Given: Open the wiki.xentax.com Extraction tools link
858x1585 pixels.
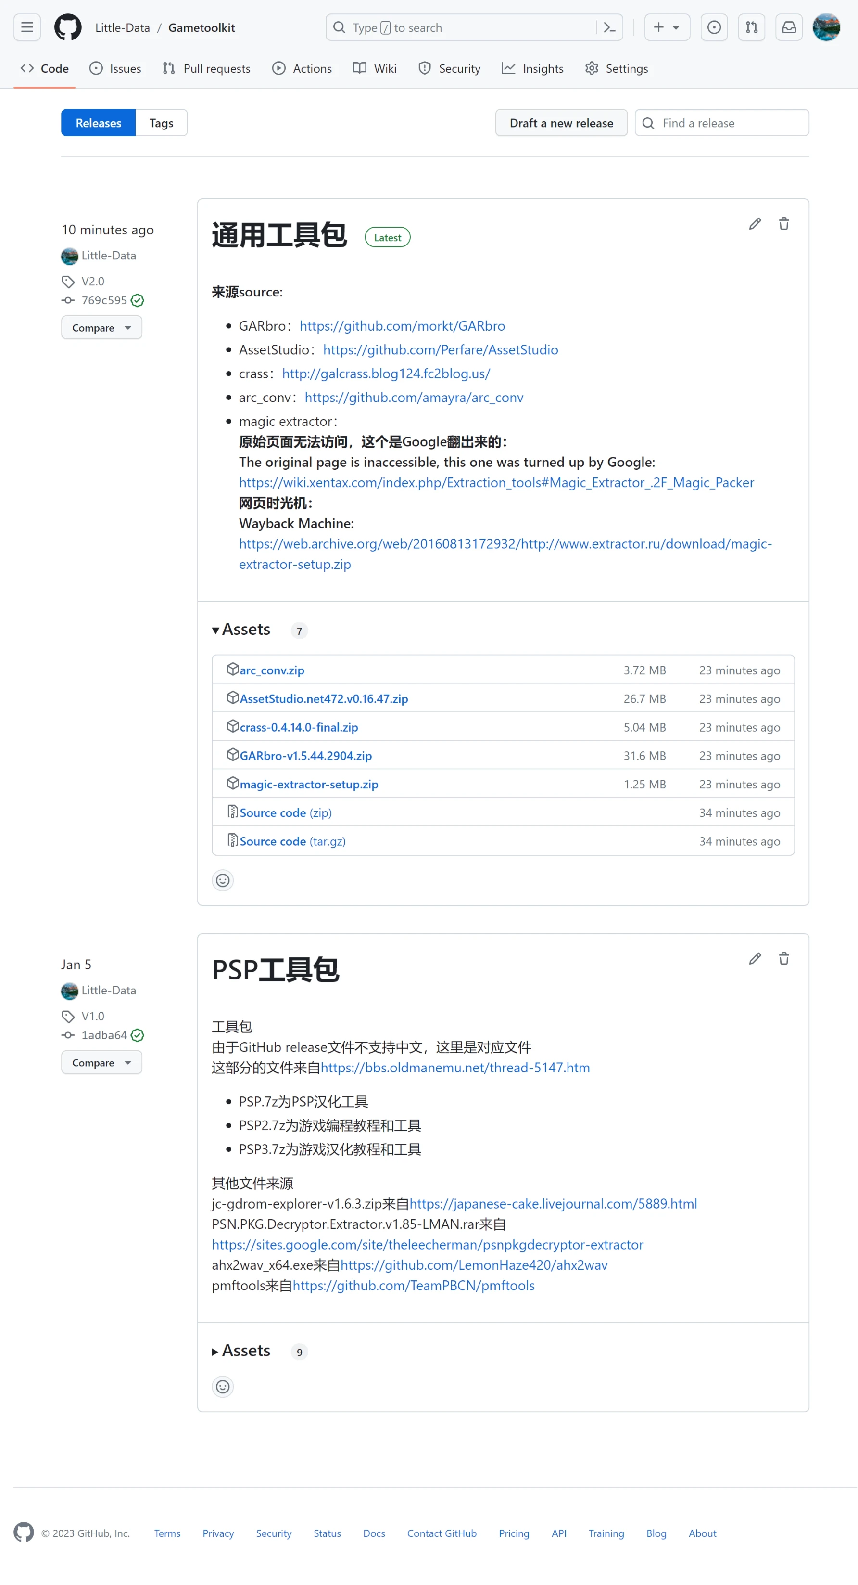Looking at the screenshot, I should click(496, 482).
